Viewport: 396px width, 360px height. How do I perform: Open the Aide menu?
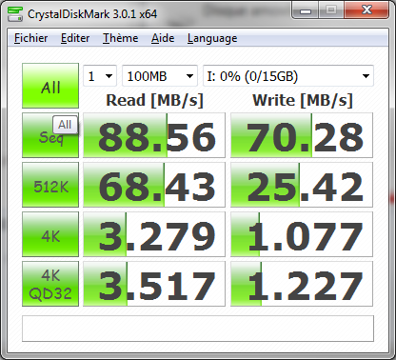163,38
